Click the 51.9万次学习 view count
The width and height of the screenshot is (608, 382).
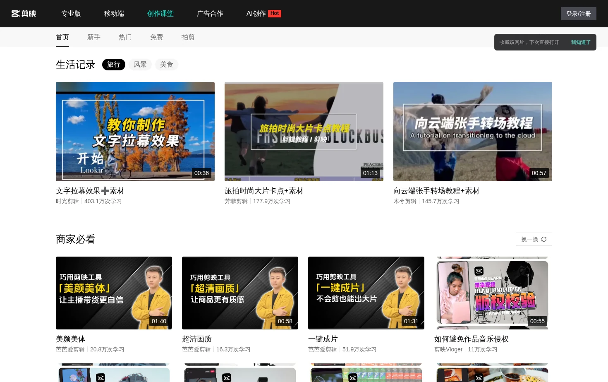pyautogui.click(x=359, y=349)
